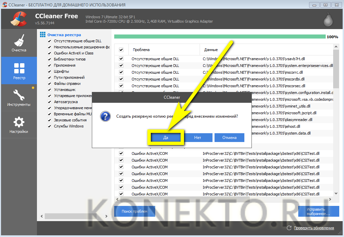344x237 pixels.
Task: Open Инструменты wrench section
Action: [x=19, y=97]
